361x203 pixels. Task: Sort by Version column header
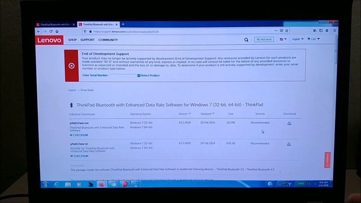coord(184,114)
